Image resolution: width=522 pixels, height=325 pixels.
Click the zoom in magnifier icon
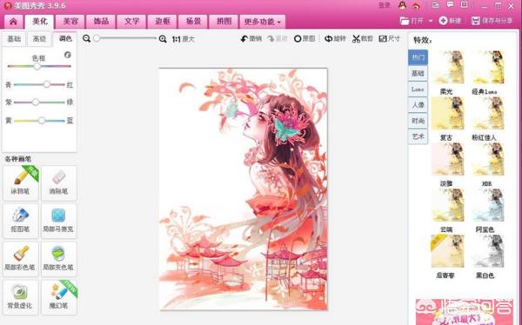click(163, 39)
